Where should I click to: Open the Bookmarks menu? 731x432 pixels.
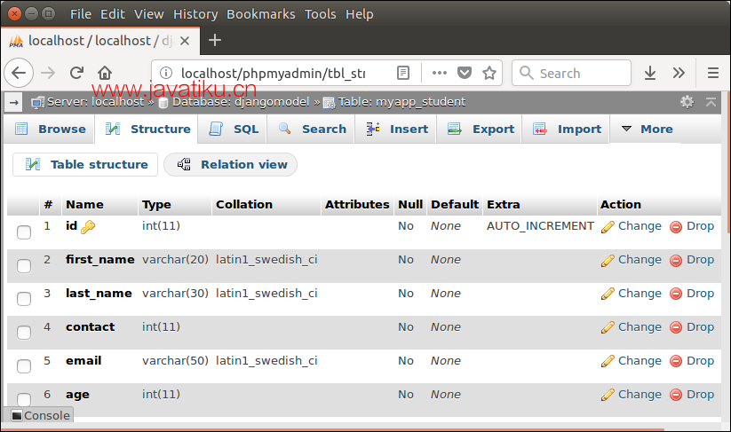pos(260,14)
